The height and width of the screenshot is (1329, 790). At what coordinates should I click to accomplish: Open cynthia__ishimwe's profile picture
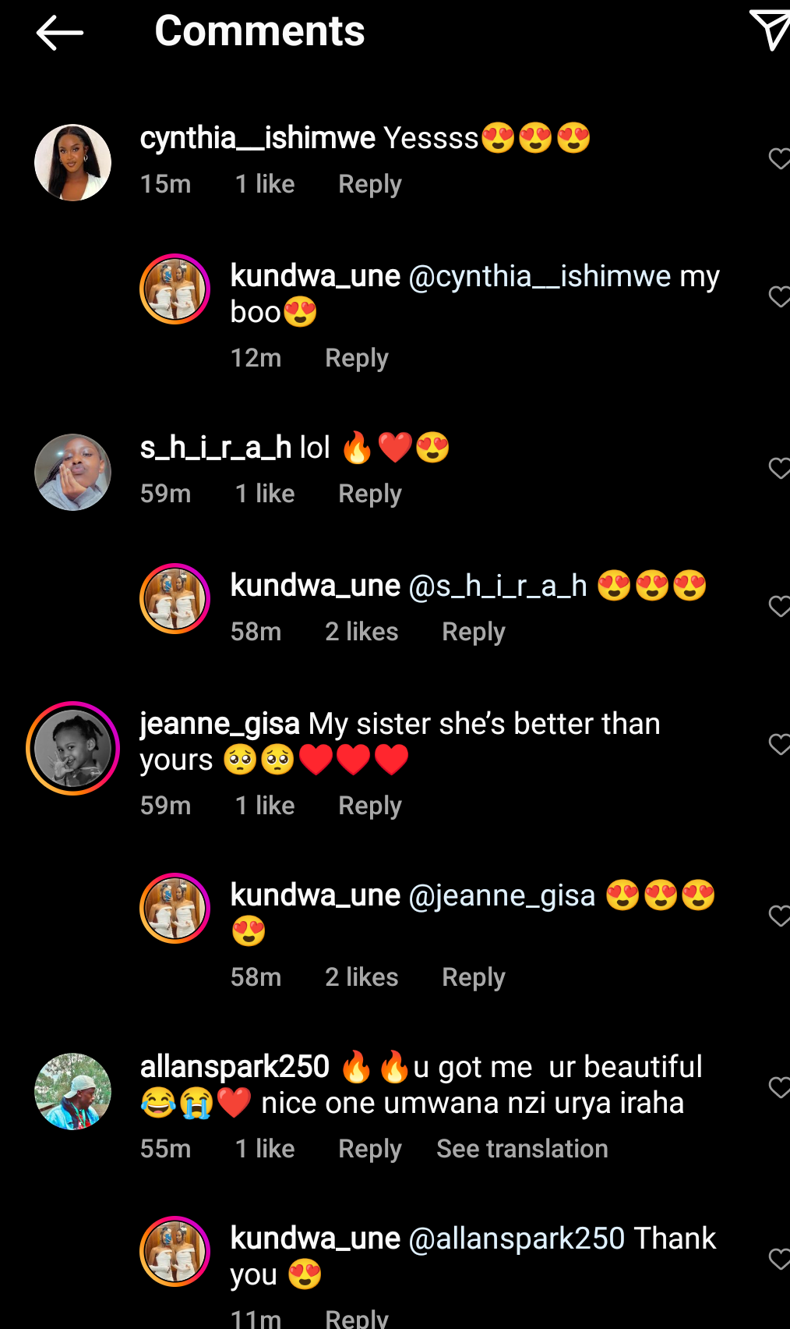73,163
